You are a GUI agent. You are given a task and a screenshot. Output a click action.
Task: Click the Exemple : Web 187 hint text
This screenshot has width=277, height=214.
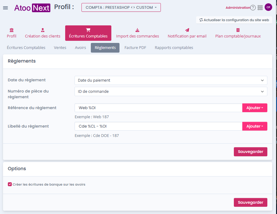(x=92, y=117)
